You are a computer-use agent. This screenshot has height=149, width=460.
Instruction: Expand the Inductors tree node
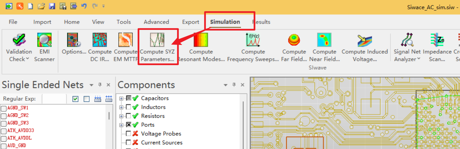121,107
